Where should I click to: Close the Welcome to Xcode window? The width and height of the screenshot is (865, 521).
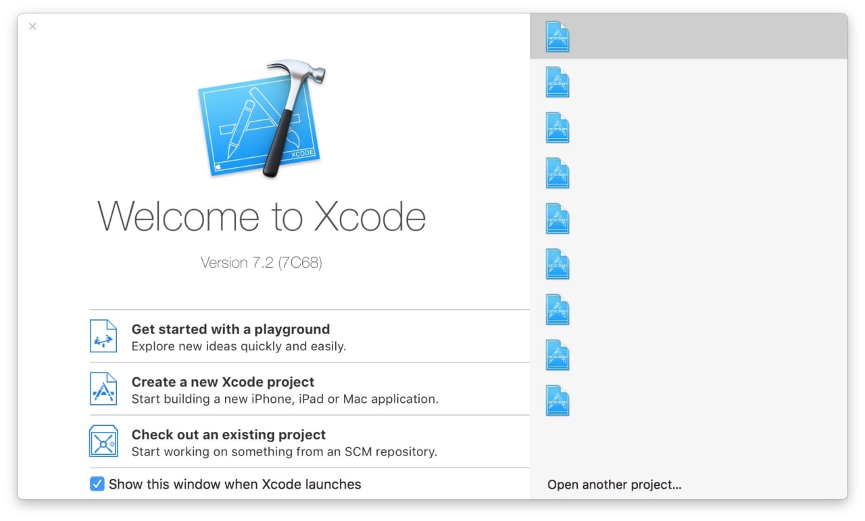(32, 26)
